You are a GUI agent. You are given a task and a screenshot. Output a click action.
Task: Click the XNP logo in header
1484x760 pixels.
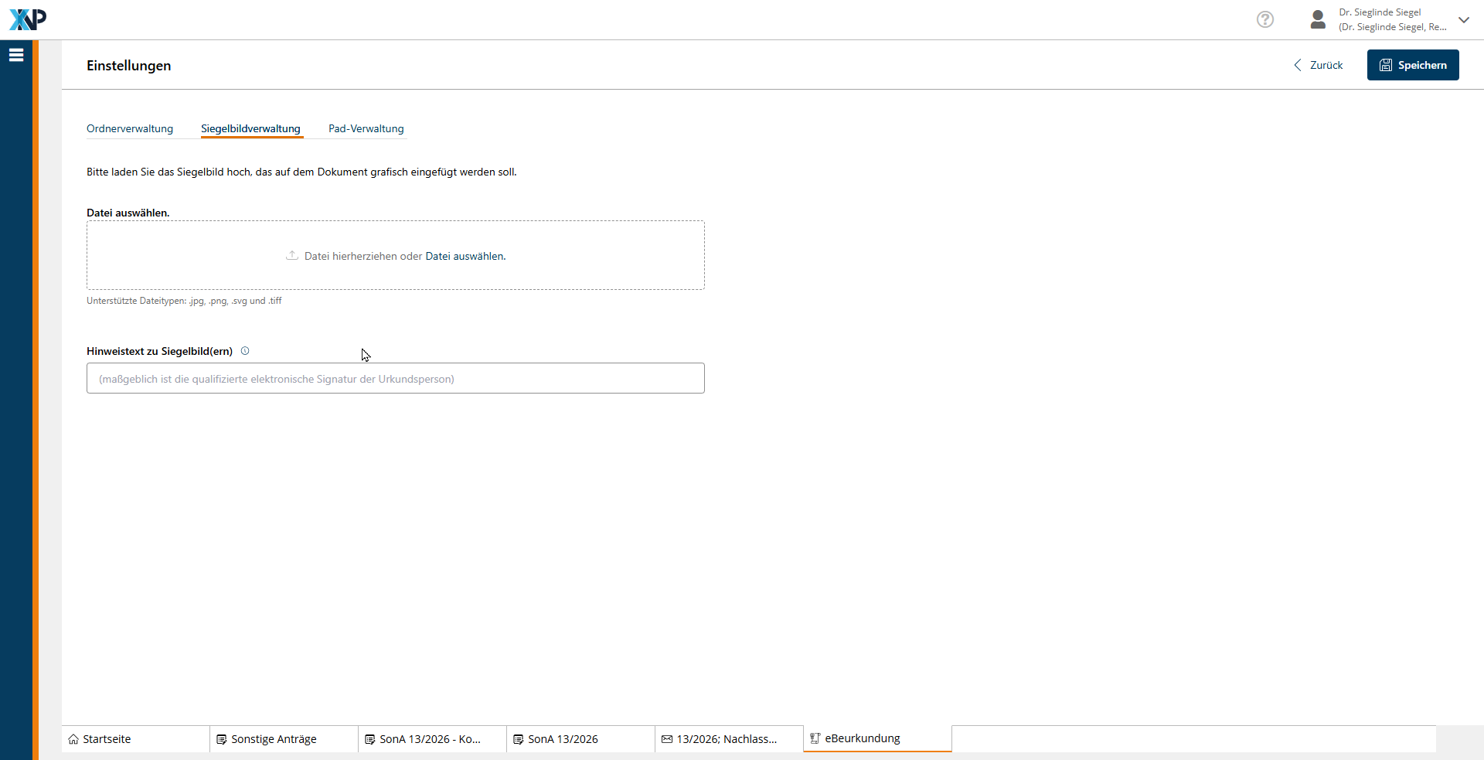click(x=28, y=19)
